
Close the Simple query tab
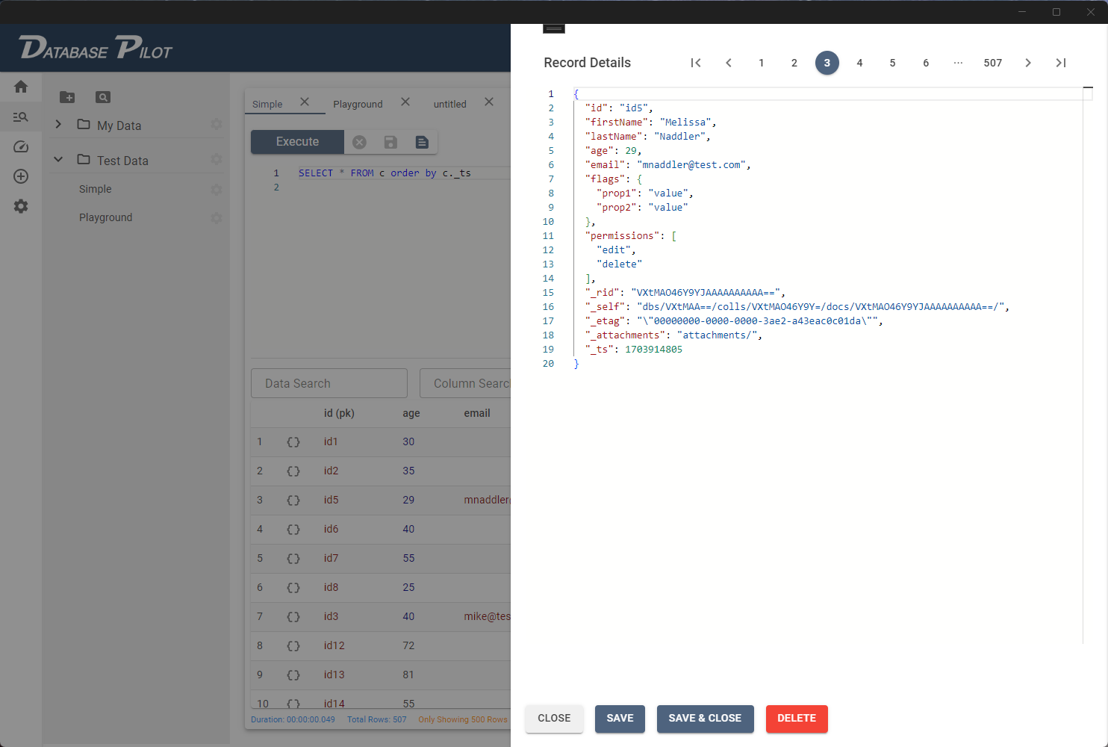pyautogui.click(x=305, y=102)
